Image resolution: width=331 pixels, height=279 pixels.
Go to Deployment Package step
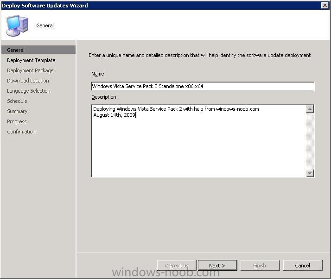point(30,70)
